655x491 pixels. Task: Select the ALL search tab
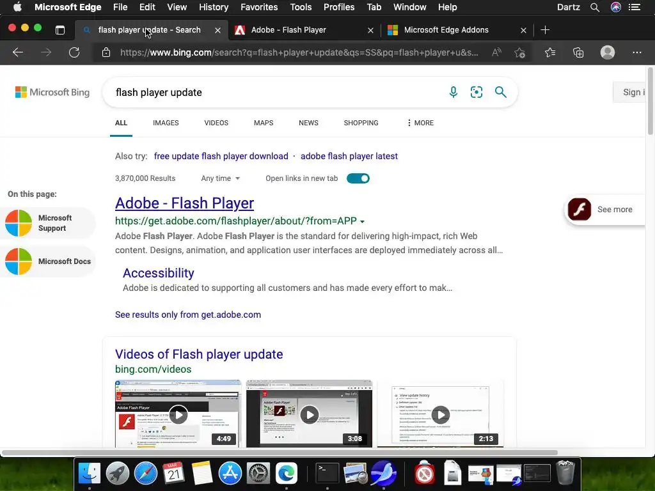(x=121, y=123)
